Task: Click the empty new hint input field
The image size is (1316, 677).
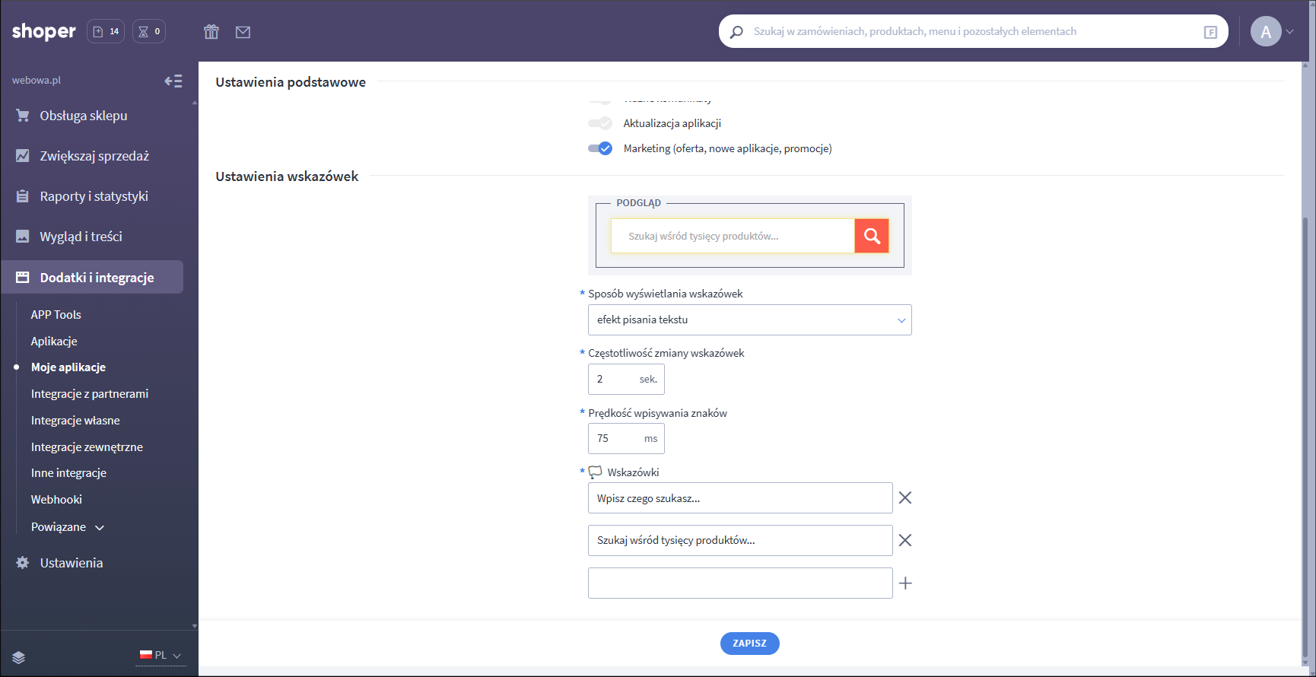Action: pos(739,583)
